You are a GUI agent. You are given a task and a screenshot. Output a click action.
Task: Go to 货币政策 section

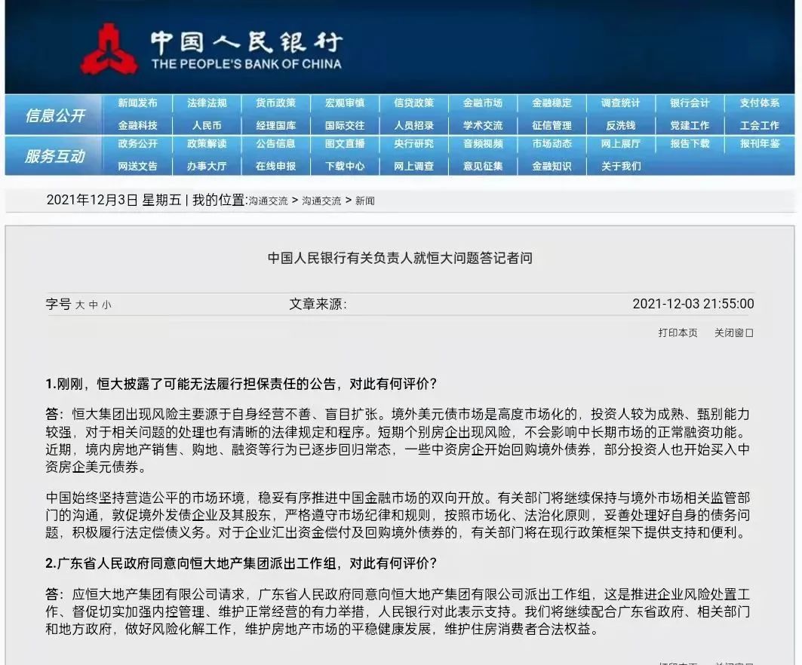pyautogui.click(x=275, y=103)
